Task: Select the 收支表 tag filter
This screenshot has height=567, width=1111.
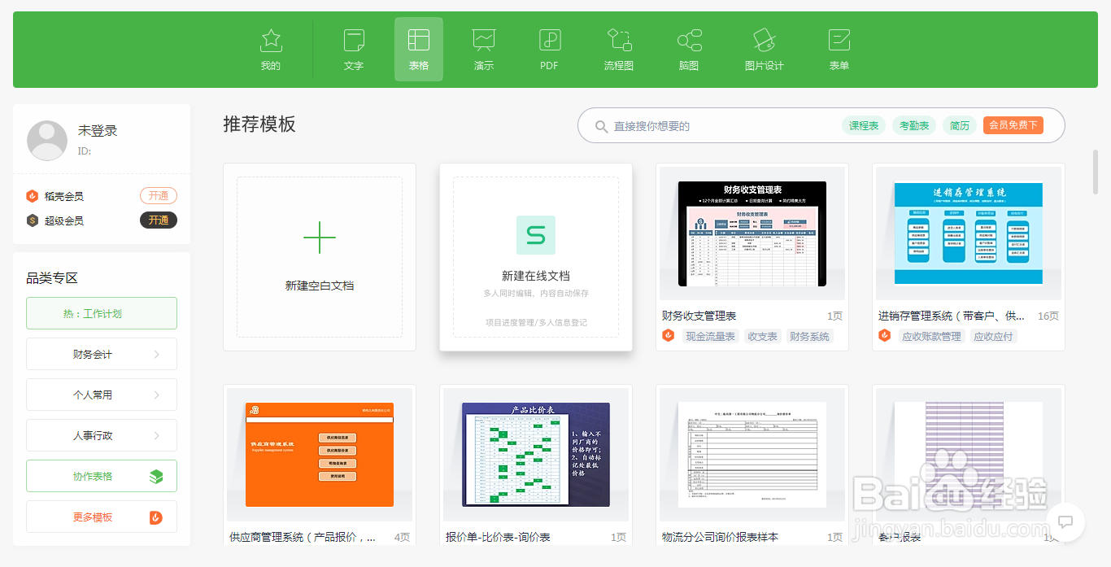Action: coord(762,335)
